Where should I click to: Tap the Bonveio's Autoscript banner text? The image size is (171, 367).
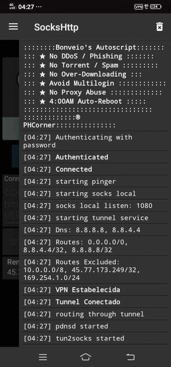[x=94, y=48]
